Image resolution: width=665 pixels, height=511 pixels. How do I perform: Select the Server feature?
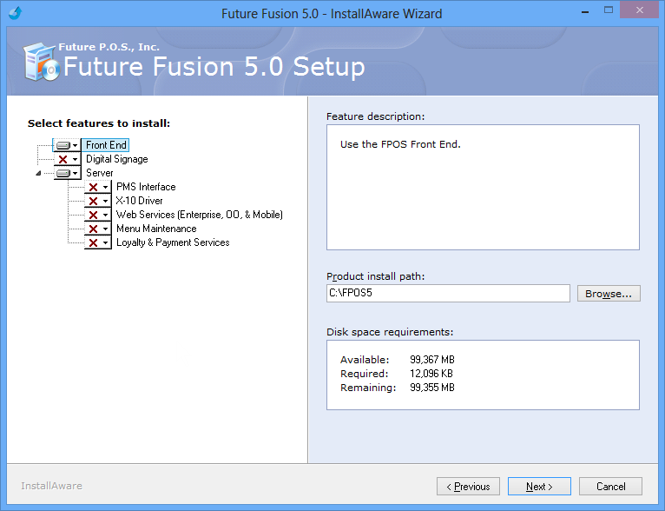[x=100, y=173]
